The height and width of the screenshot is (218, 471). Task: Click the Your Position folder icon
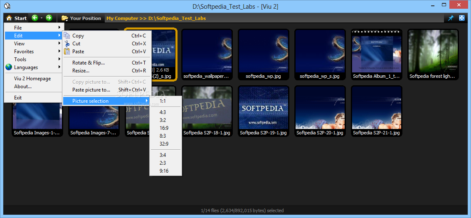point(64,18)
